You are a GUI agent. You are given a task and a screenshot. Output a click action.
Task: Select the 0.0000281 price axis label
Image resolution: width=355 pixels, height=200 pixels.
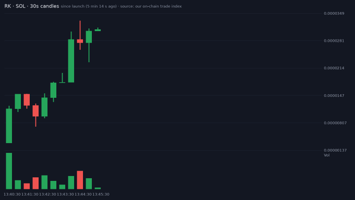(x=334, y=41)
